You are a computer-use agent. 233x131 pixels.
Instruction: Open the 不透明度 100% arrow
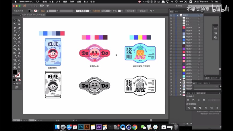(x=111, y=11)
